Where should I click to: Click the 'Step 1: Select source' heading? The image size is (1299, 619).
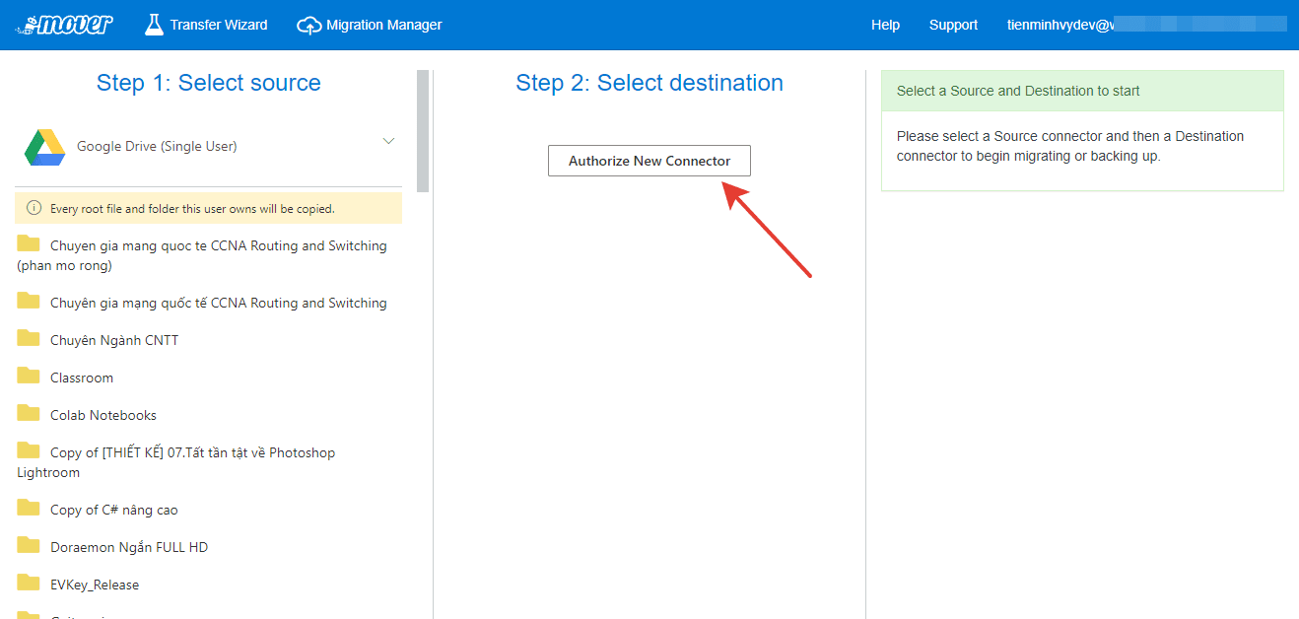tap(209, 83)
